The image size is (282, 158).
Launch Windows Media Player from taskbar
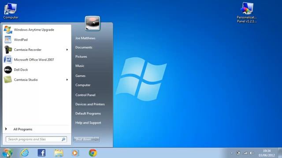point(75,153)
